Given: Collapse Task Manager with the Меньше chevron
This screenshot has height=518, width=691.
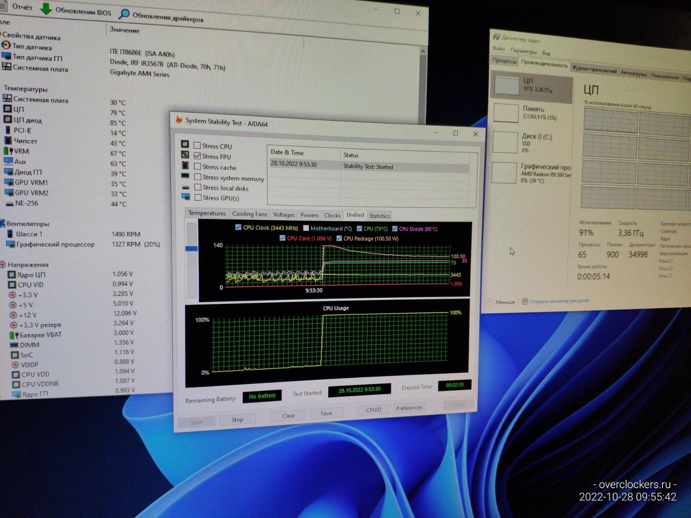Looking at the screenshot, I should coord(488,302).
